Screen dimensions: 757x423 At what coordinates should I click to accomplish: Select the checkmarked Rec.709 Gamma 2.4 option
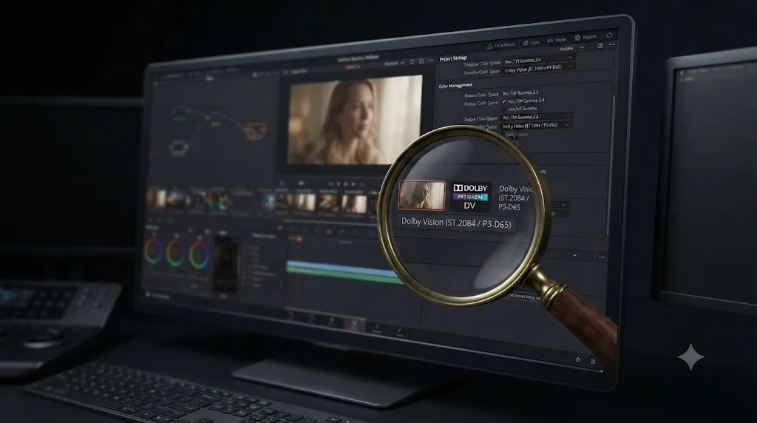pyautogui.click(x=523, y=101)
